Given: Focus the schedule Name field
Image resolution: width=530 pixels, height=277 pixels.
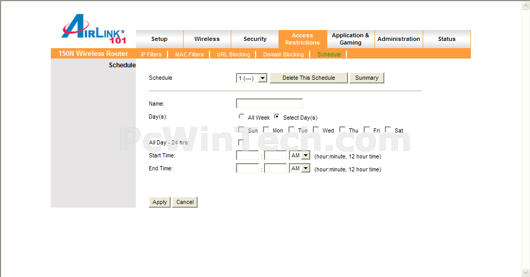Looking at the screenshot, I should pos(269,103).
